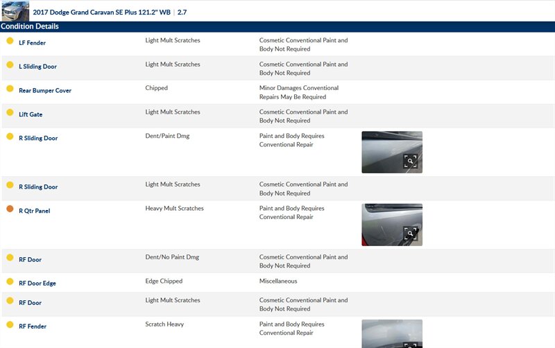Screen dimensions: 555x348
Task: Click the R Qtr Panel label
Action: 35,211
